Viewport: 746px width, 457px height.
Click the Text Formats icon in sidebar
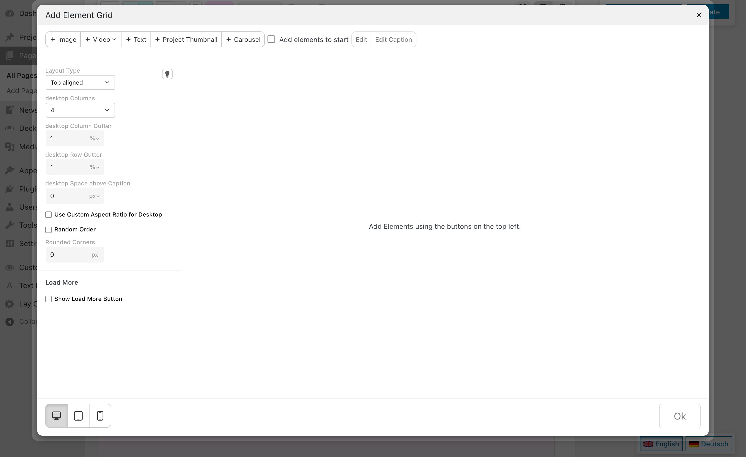pyautogui.click(x=10, y=286)
